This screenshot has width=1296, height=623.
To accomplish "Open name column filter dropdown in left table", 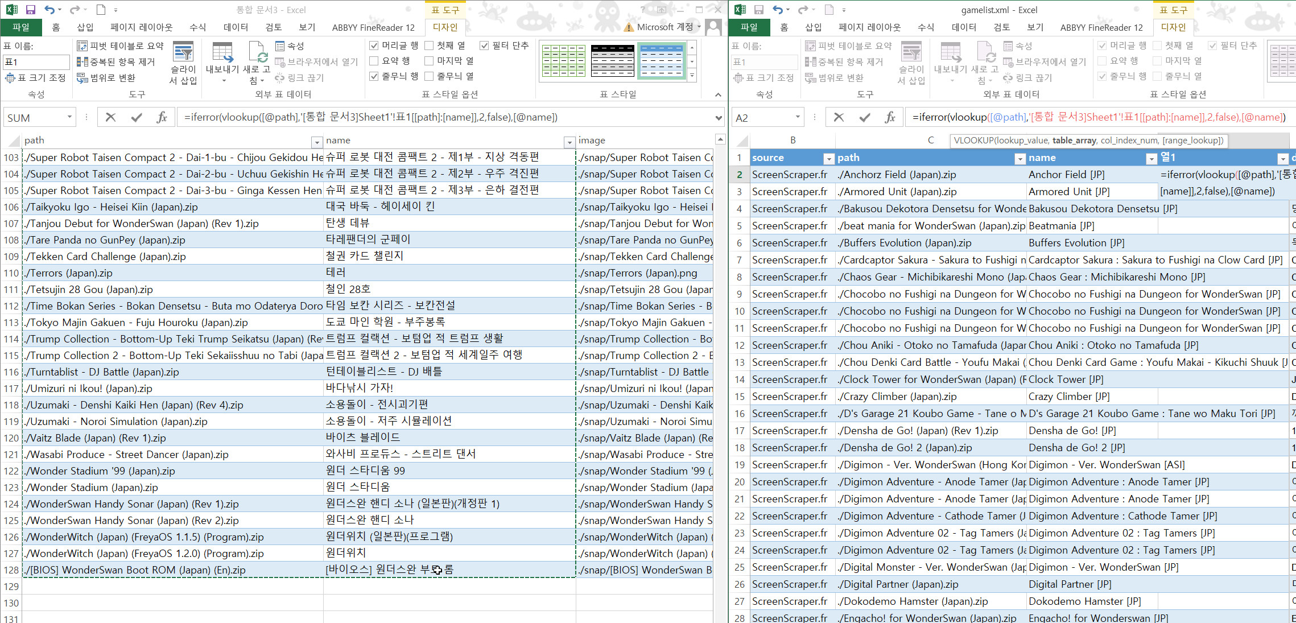I will click(x=569, y=142).
